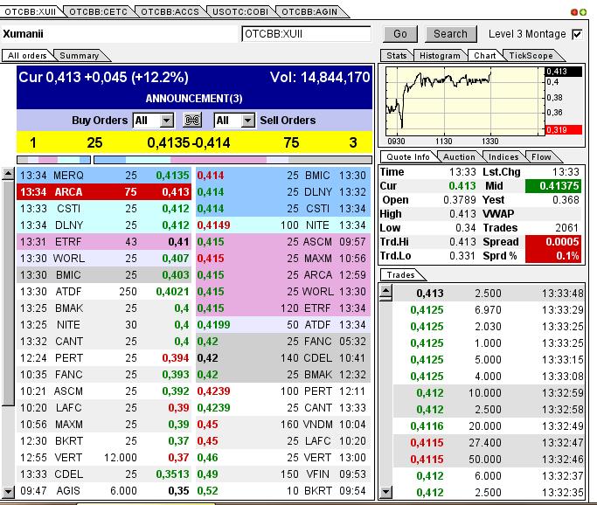Click the red 0,319 chart price marker
The width and height of the screenshot is (597, 505).
pos(564,130)
